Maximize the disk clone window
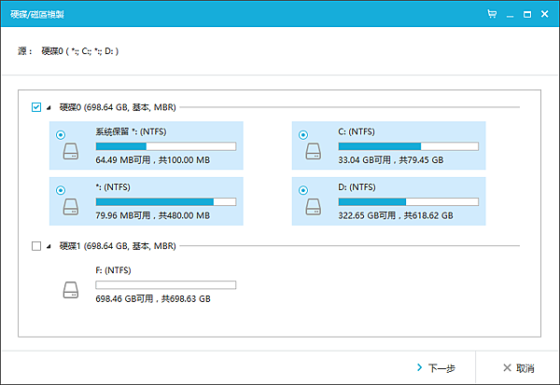560x385 pixels. [527, 15]
